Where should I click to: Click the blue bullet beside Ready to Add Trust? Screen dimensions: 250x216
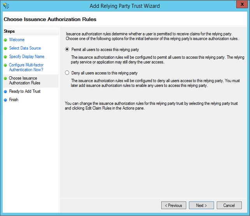(5, 91)
